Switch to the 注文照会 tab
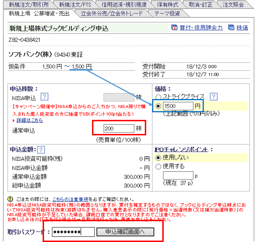The width and height of the screenshot is (256, 242). 233,5
